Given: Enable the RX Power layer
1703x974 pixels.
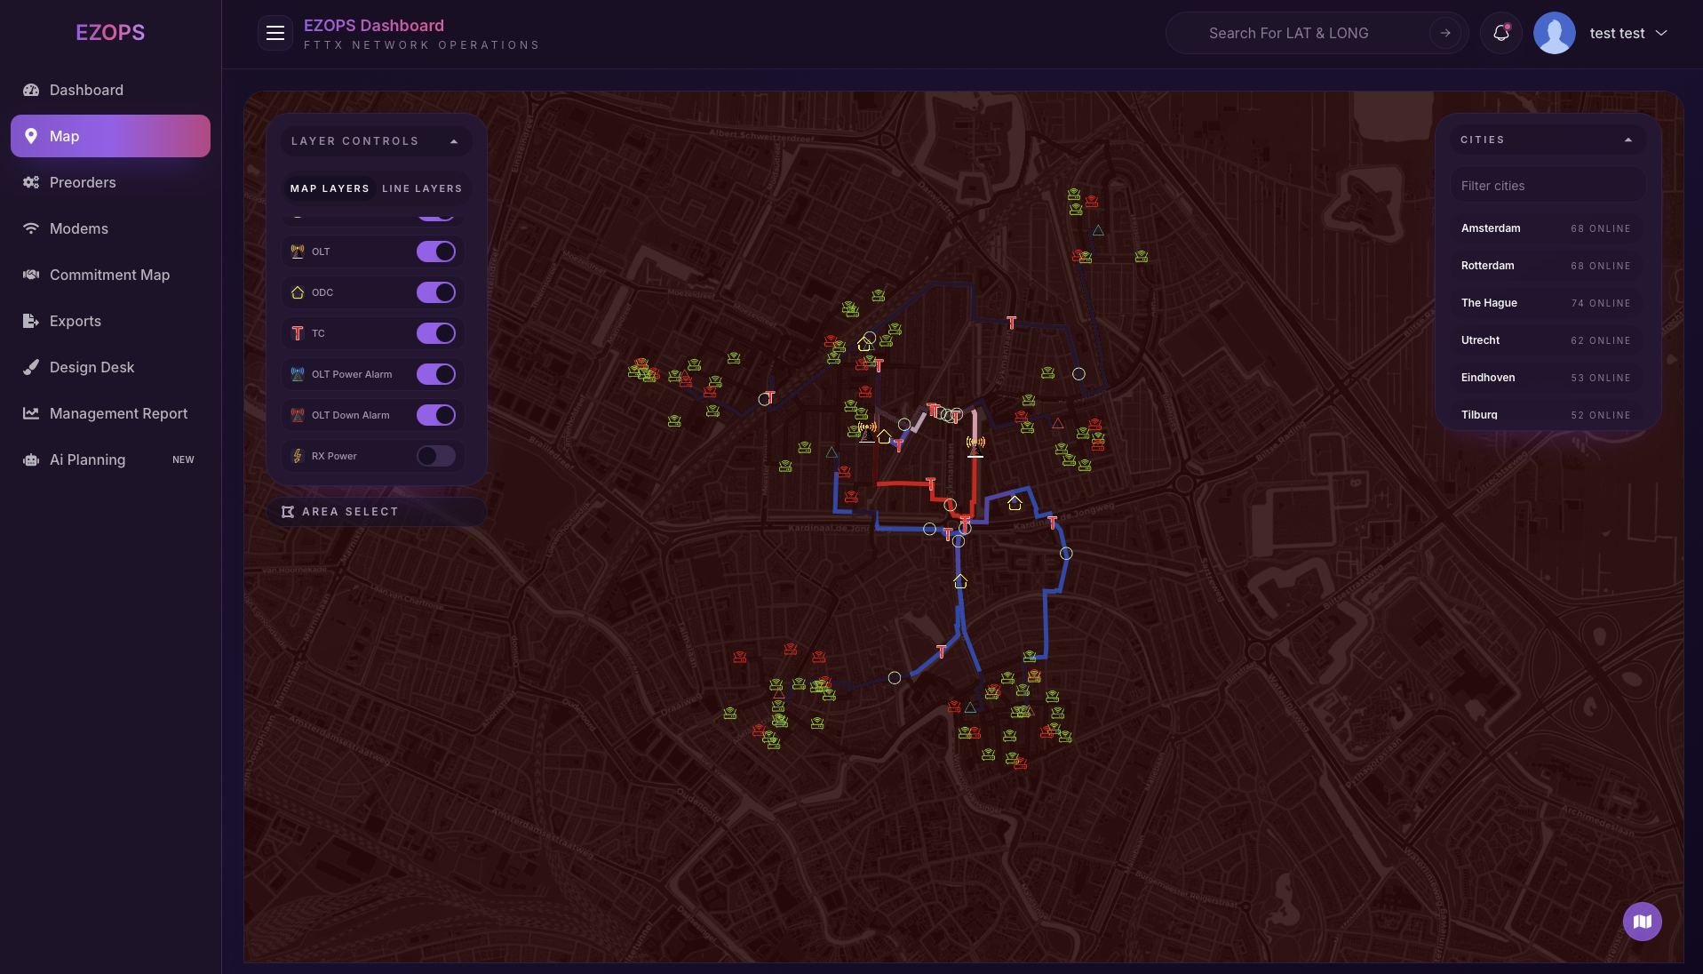Looking at the screenshot, I should click(435, 456).
